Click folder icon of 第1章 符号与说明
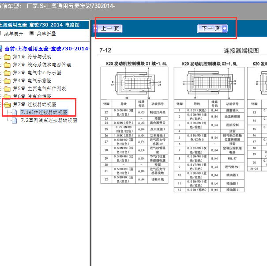This screenshot has height=266, width=267. 7,57
